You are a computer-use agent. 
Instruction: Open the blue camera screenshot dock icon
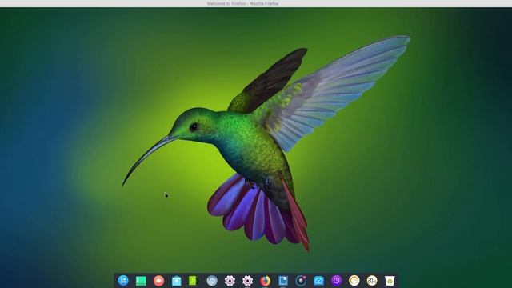(x=318, y=281)
